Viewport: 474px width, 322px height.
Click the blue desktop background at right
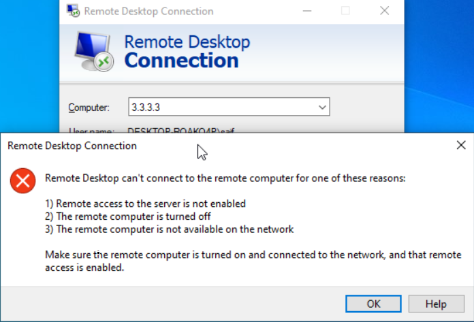(439, 67)
